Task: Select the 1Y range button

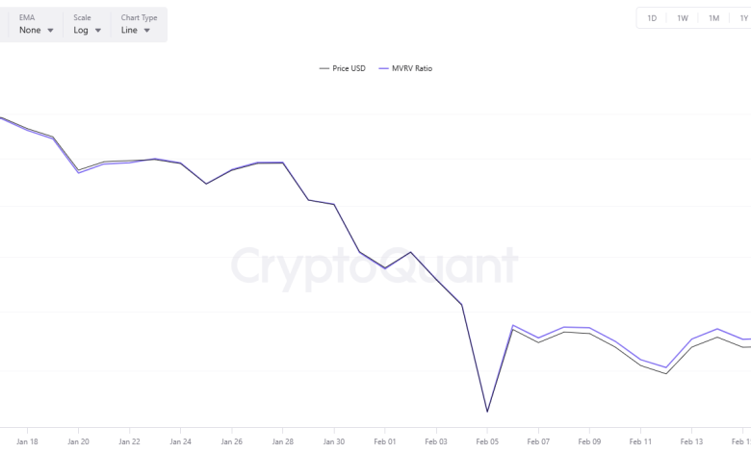Action: (x=743, y=18)
